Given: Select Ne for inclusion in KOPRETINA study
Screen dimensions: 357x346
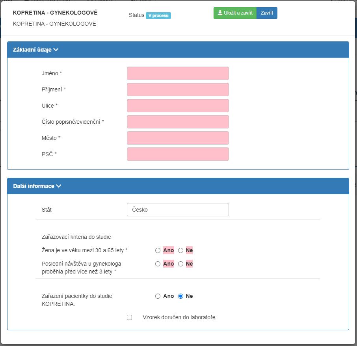Looking at the screenshot, I should (x=181, y=296).
